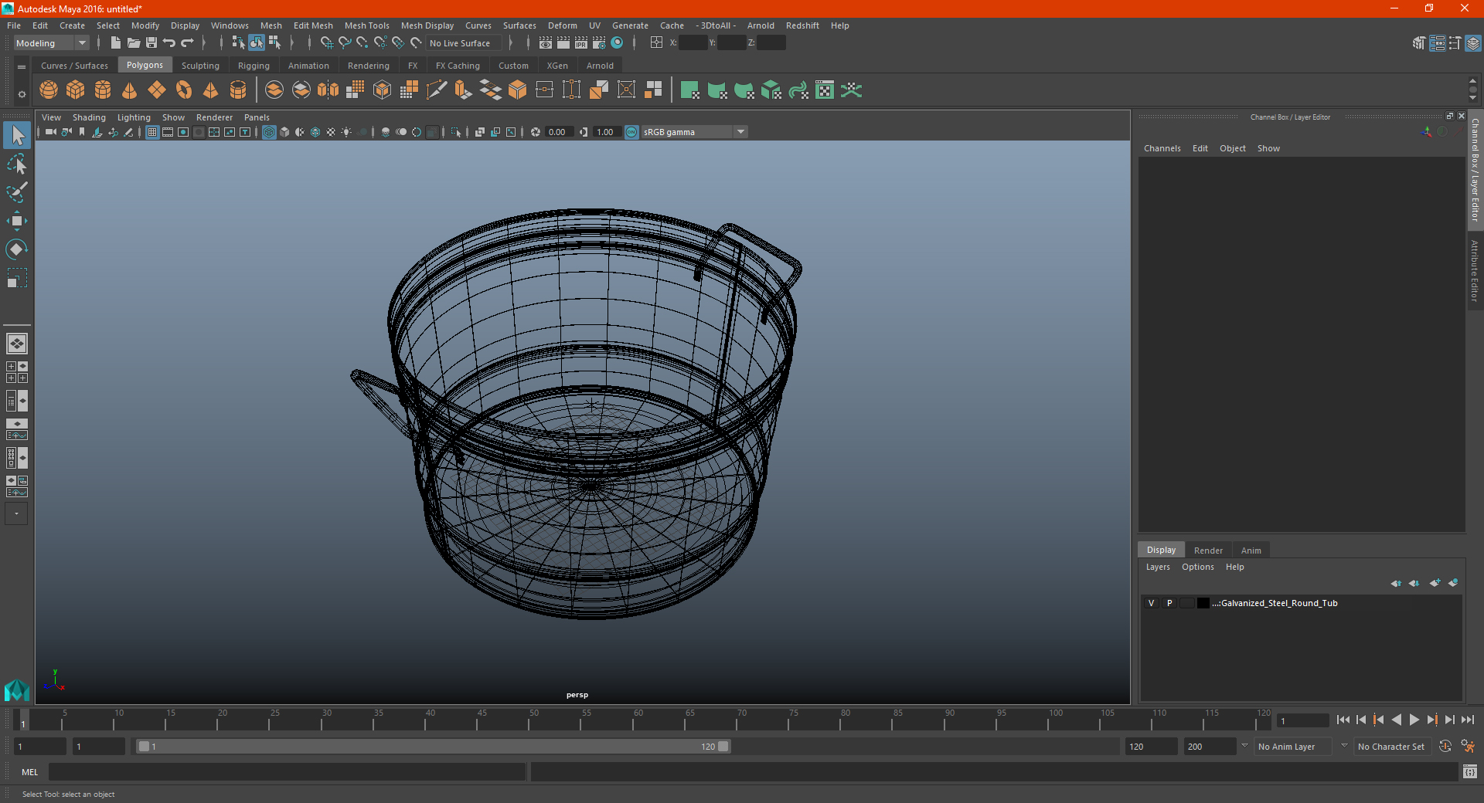Click the Multi-Cut knife tool icon
This screenshot has height=803, width=1484.
pos(437,90)
